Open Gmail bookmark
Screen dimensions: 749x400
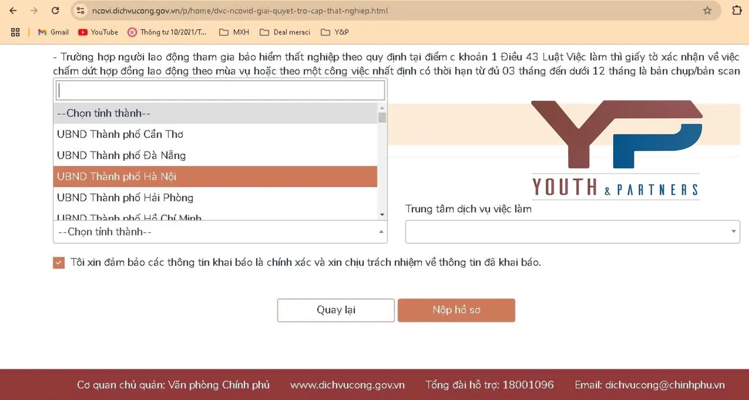(x=53, y=32)
